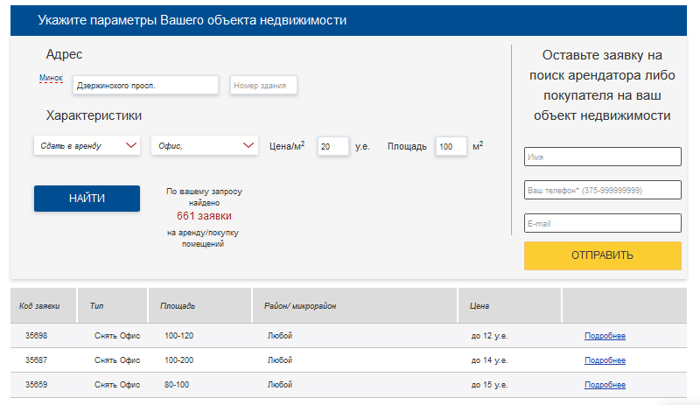
Task: Click the Номер здания input field
Action: pos(264,86)
